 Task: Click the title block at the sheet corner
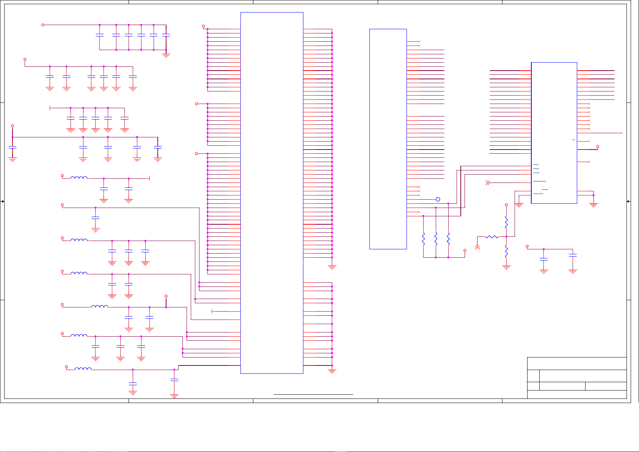577,378
